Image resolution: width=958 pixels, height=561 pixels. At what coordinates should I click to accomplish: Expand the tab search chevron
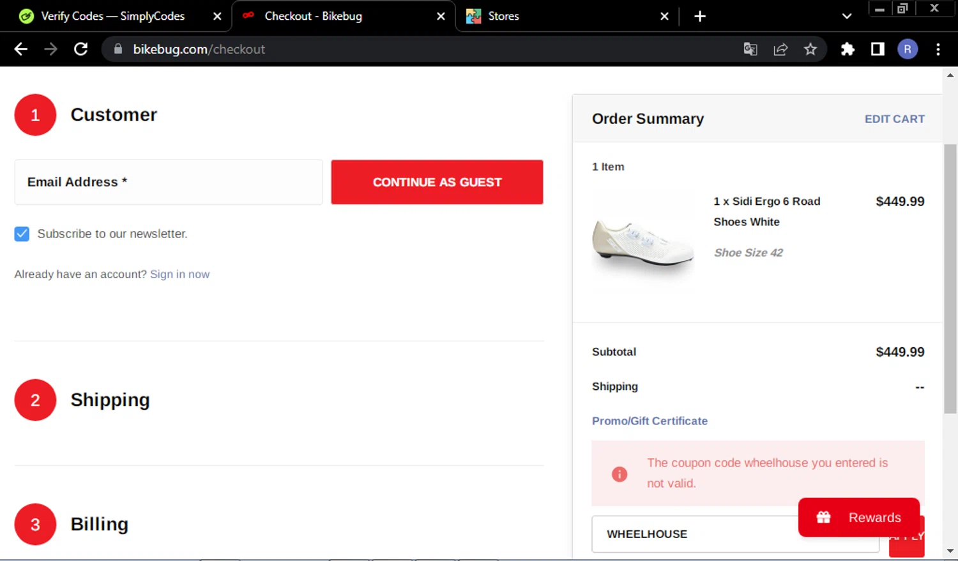[847, 16]
